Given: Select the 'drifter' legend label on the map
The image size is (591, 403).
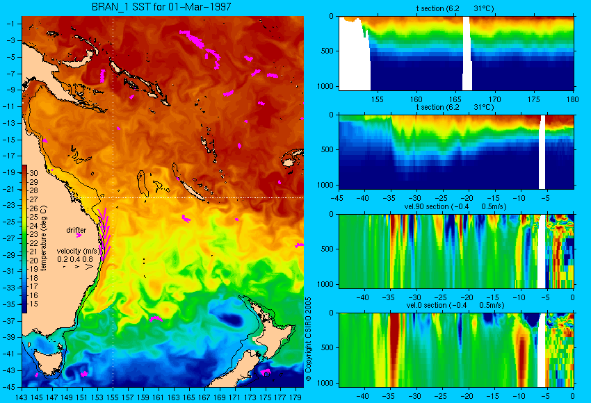Looking at the screenshot, I should click(76, 230).
